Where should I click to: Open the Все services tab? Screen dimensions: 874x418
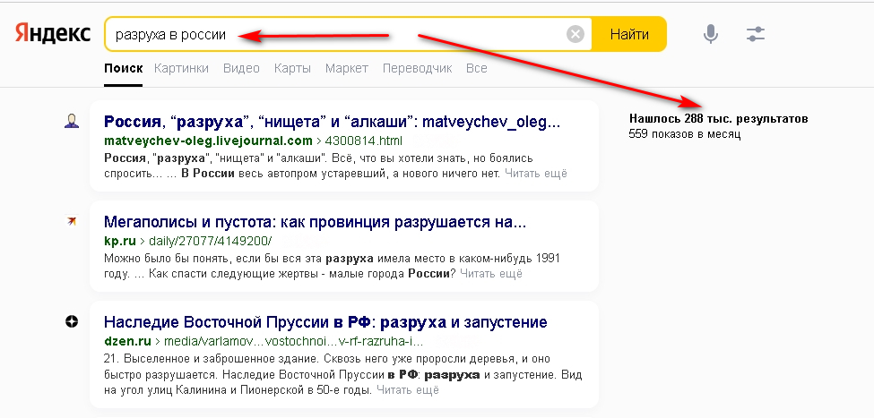point(477,68)
